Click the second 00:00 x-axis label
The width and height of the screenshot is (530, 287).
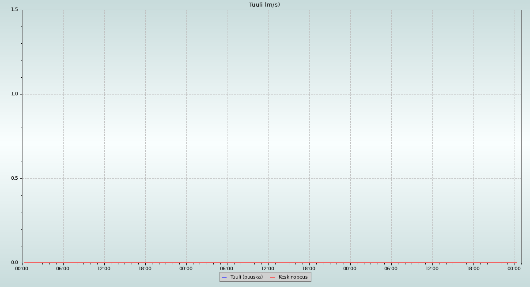[x=186, y=268]
